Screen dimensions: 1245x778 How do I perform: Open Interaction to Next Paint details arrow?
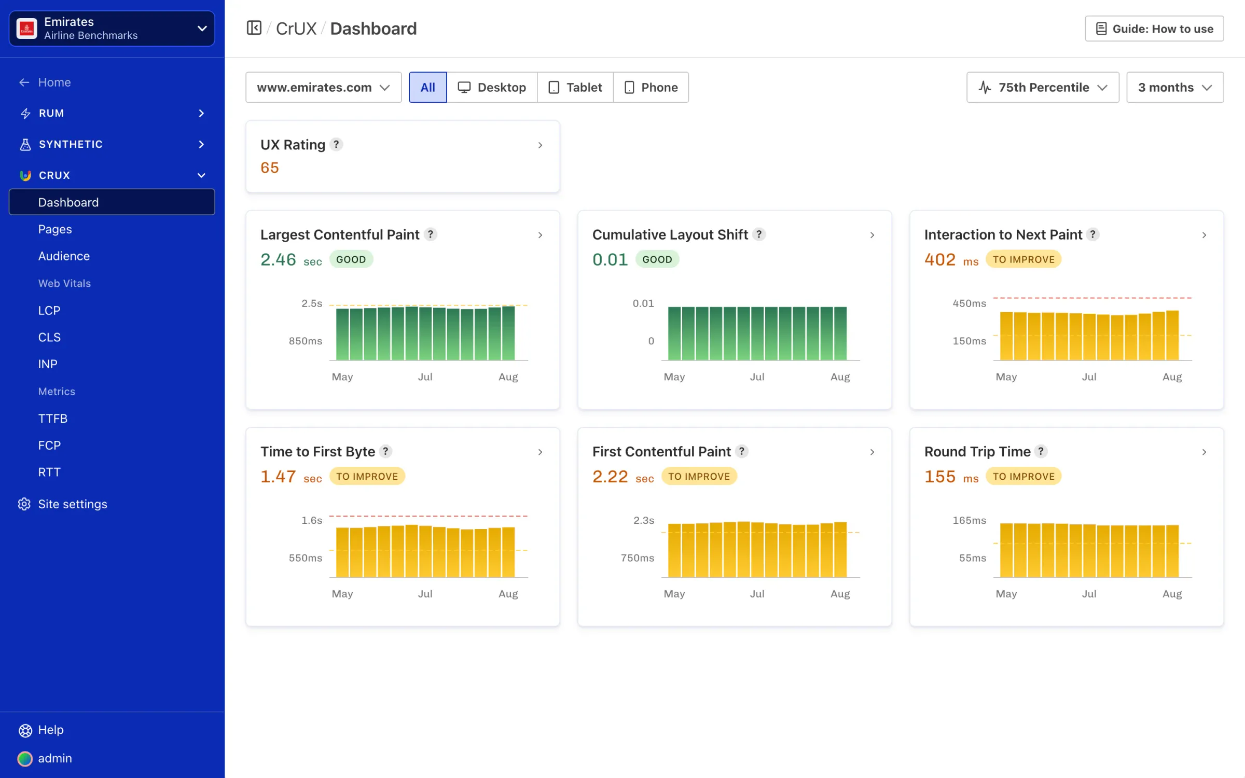click(1204, 235)
